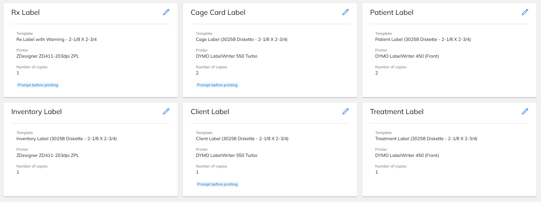Image resolution: width=541 pixels, height=202 pixels.
Task: Click the Cage Card Label heading
Action: [x=218, y=13]
